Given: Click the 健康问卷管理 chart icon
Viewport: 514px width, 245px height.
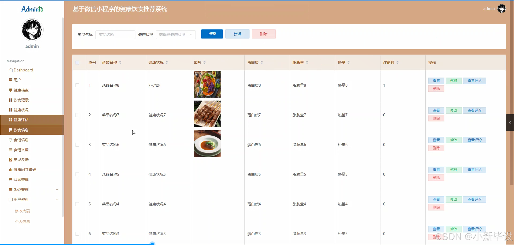Looking at the screenshot, I should pyautogui.click(x=10, y=169).
